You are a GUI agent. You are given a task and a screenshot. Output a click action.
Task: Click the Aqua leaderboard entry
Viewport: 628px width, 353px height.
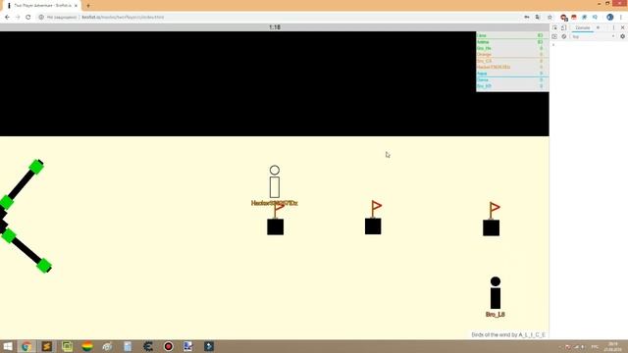click(512, 74)
